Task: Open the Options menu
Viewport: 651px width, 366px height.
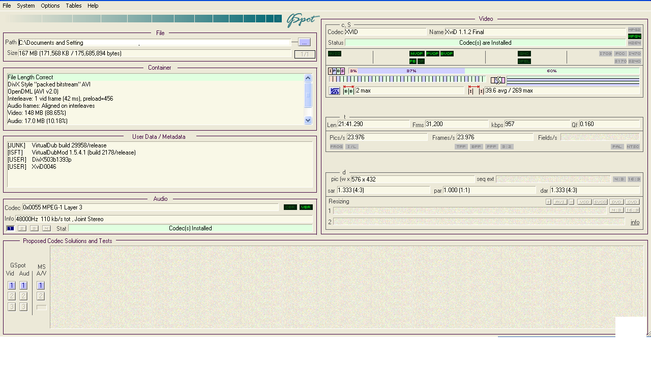Action: (x=50, y=6)
